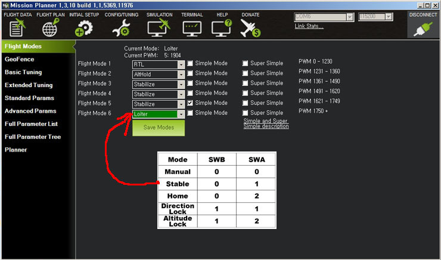The height and width of the screenshot is (260, 441).
Task: Enable Super Simple for Flight Mode 4
Action: click(246, 93)
